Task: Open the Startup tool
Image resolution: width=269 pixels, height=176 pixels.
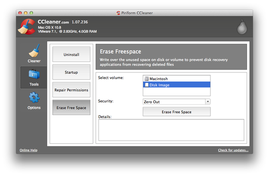Action: click(x=71, y=72)
